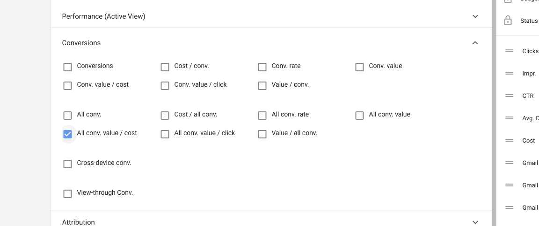539x226 pixels.
Task: Tick the Cross-device conv. checkbox
Action: pyautogui.click(x=68, y=164)
